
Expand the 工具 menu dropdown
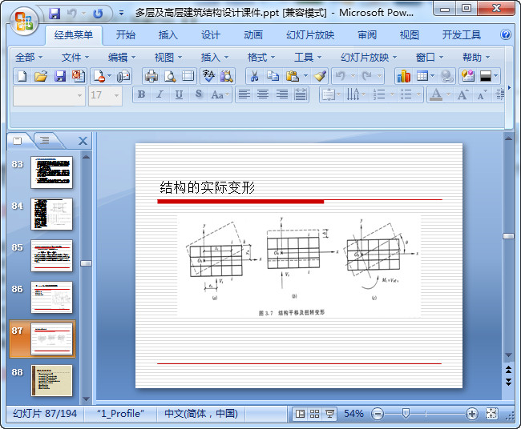click(308, 58)
